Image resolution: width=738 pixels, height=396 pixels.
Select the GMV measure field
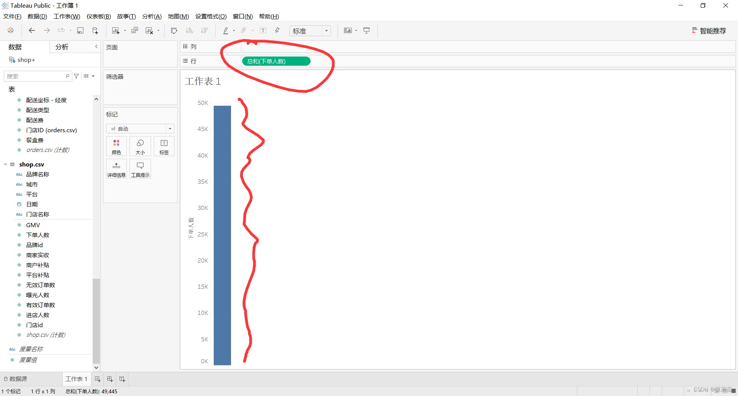(x=33, y=225)
